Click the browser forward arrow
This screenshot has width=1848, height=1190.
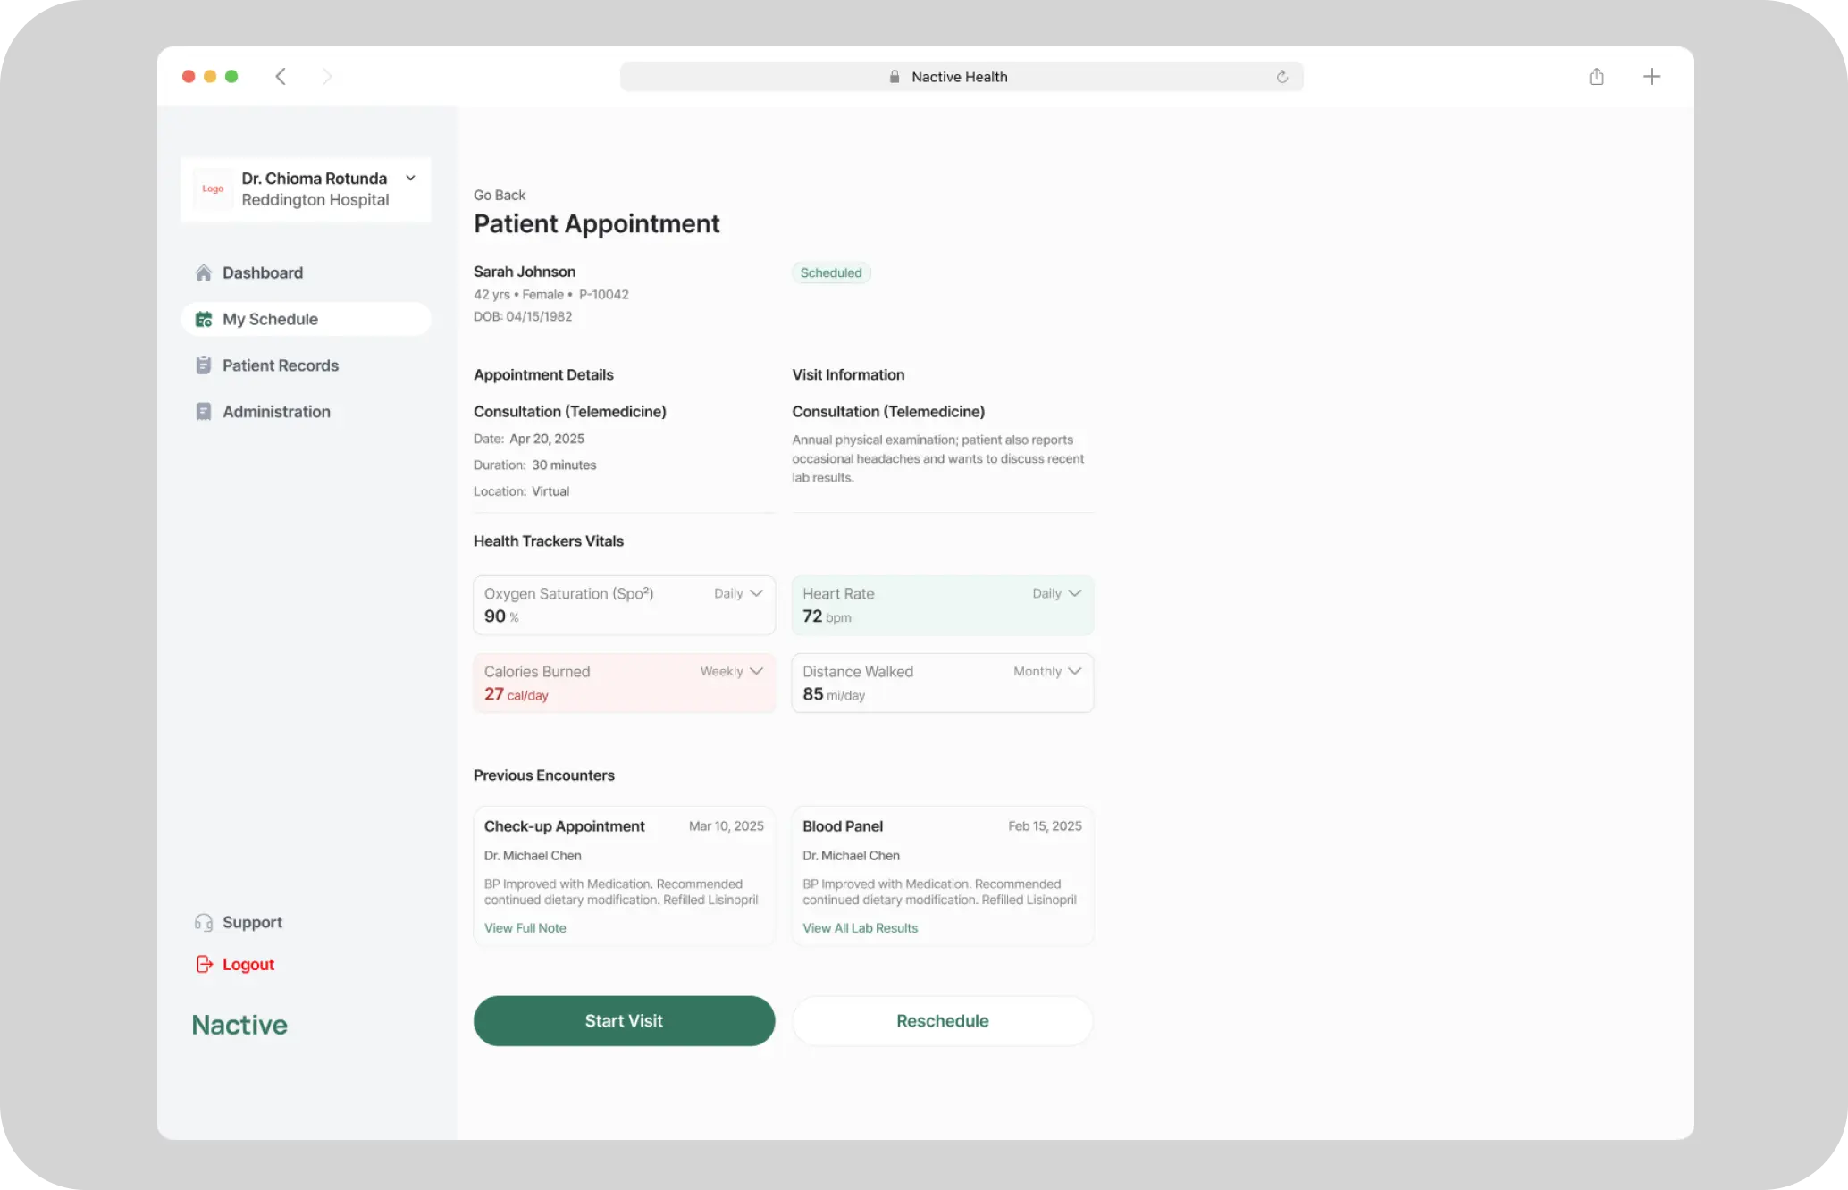(x=327, y=77)
